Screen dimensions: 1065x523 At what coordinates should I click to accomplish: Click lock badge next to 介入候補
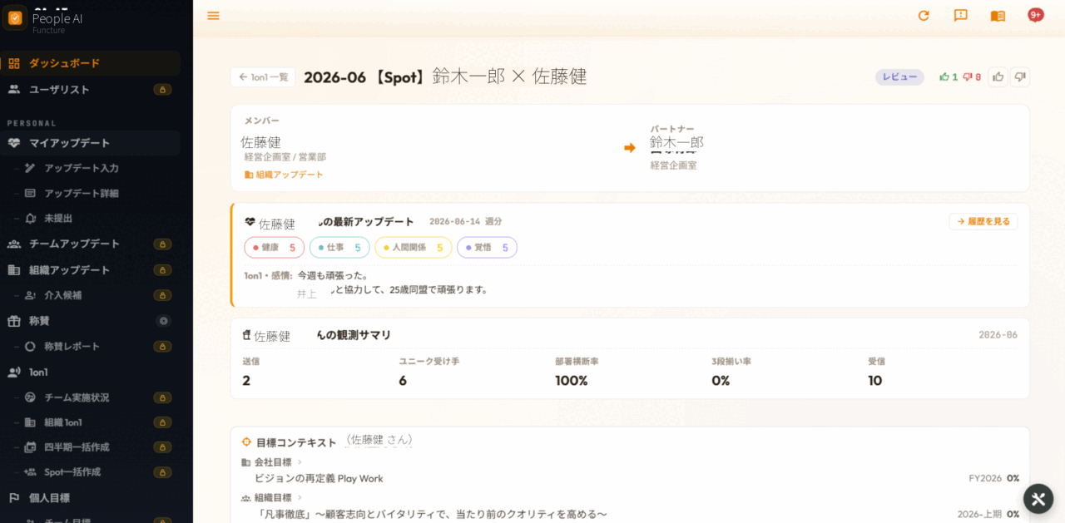[163, 295]
